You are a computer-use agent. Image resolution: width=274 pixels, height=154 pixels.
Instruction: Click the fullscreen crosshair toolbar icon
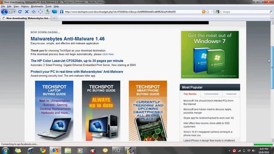(40, 12)
